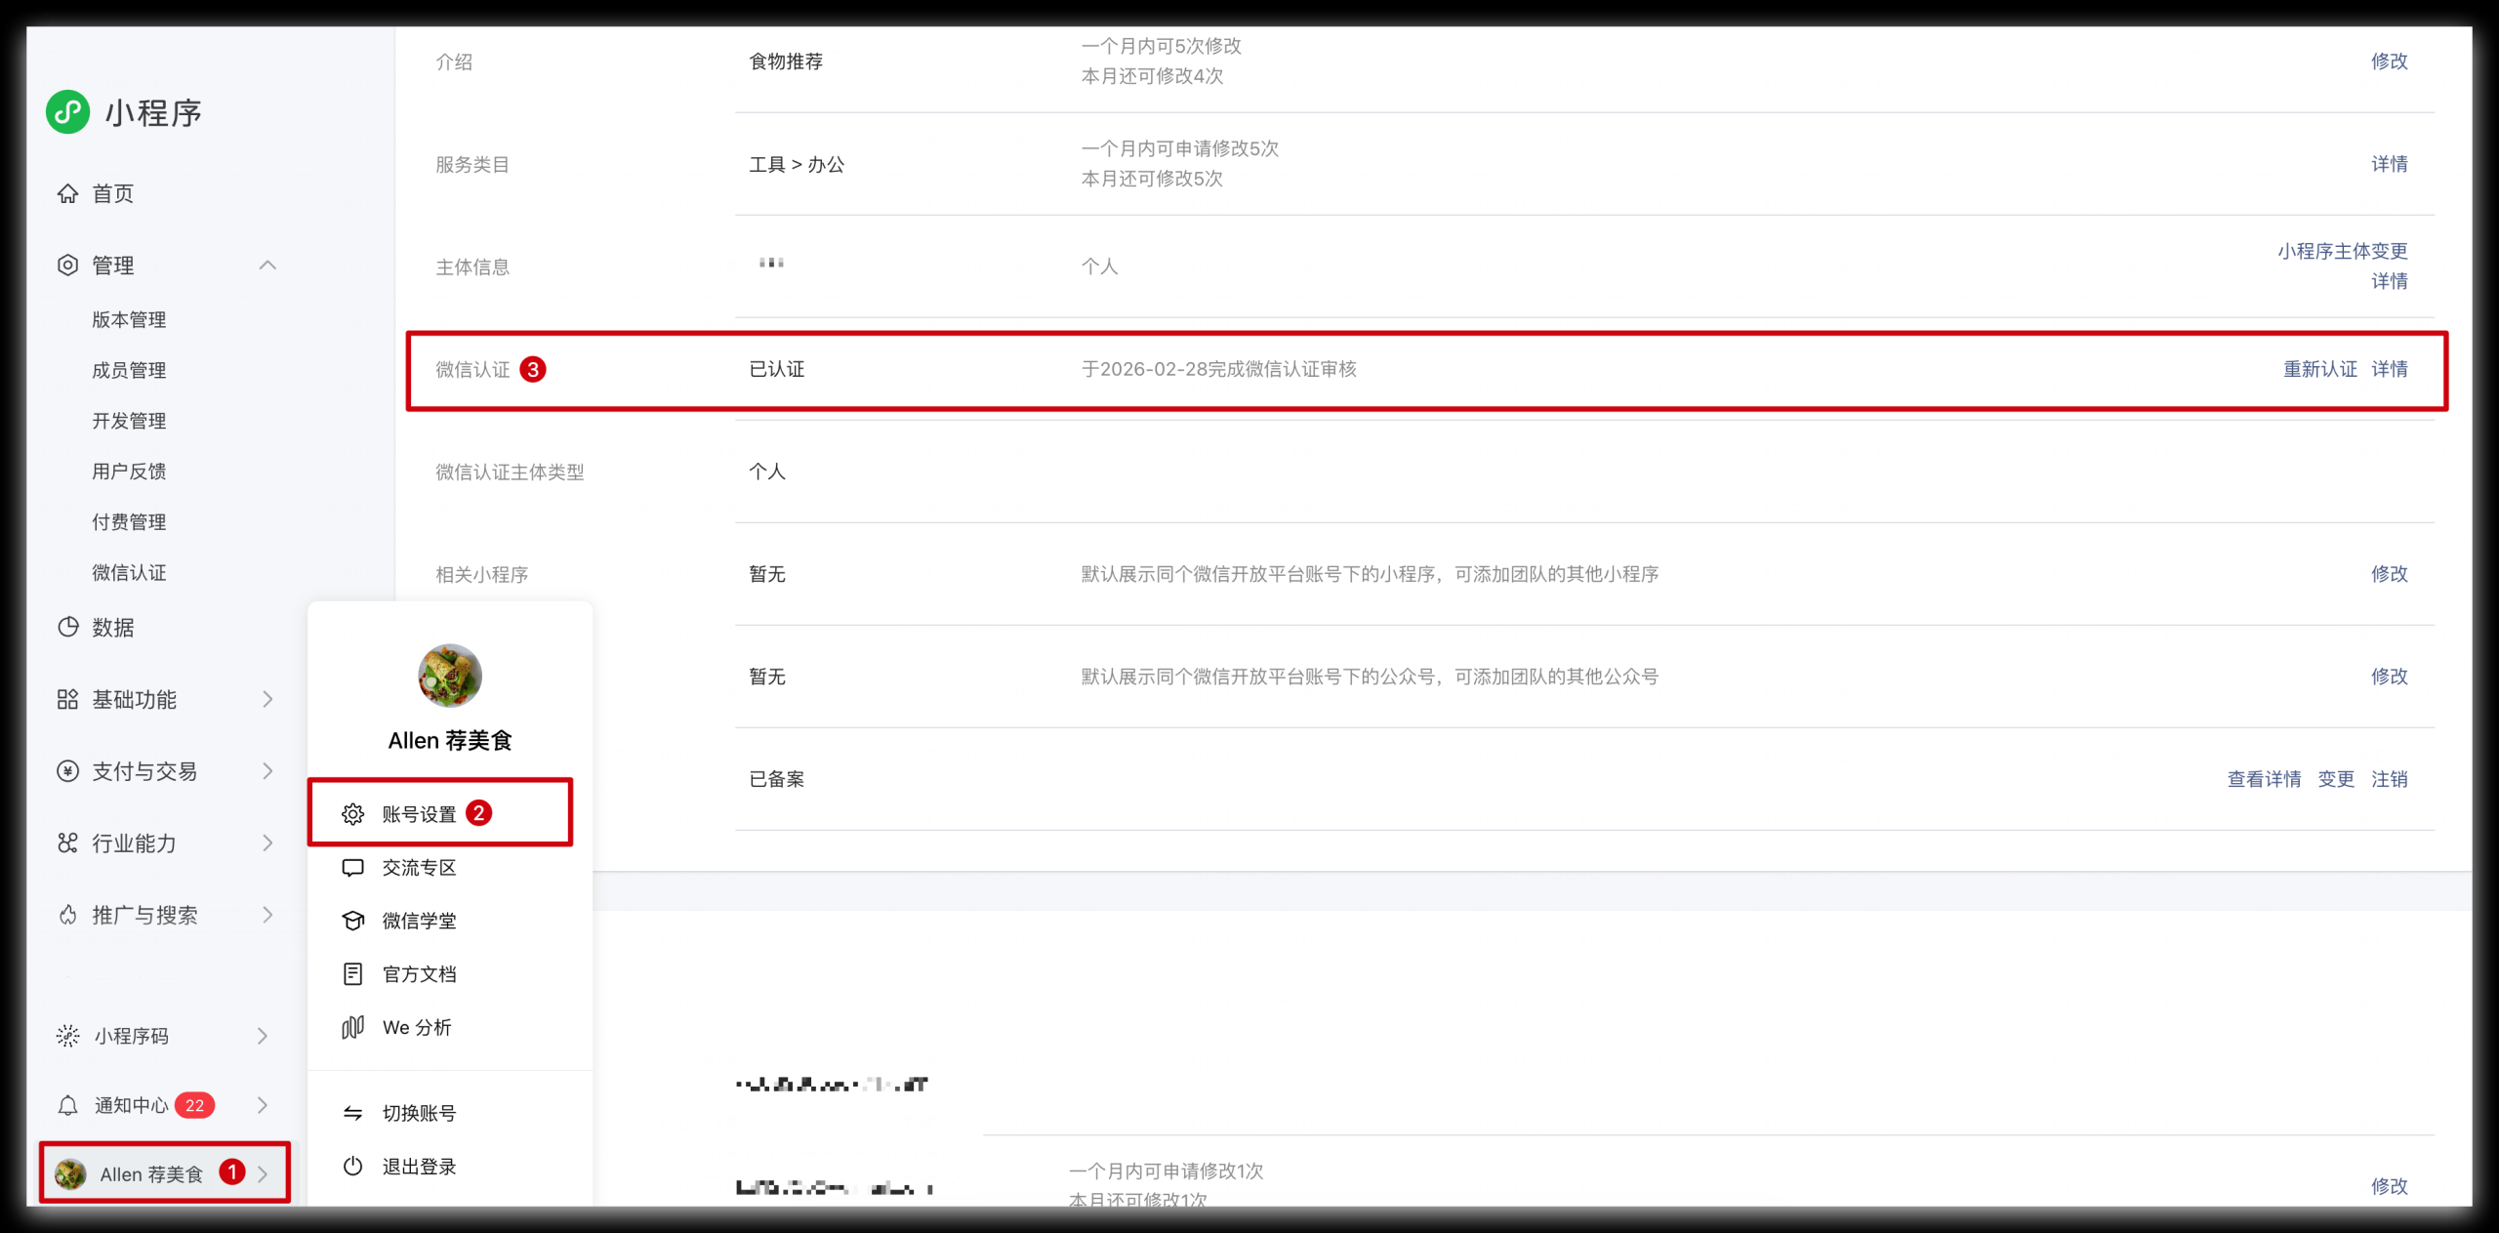Image resolution: width=2499 pixels, height=1233 pixels.
Task: Expand 小程序码 with its arrow
Action: (263, 1036)
